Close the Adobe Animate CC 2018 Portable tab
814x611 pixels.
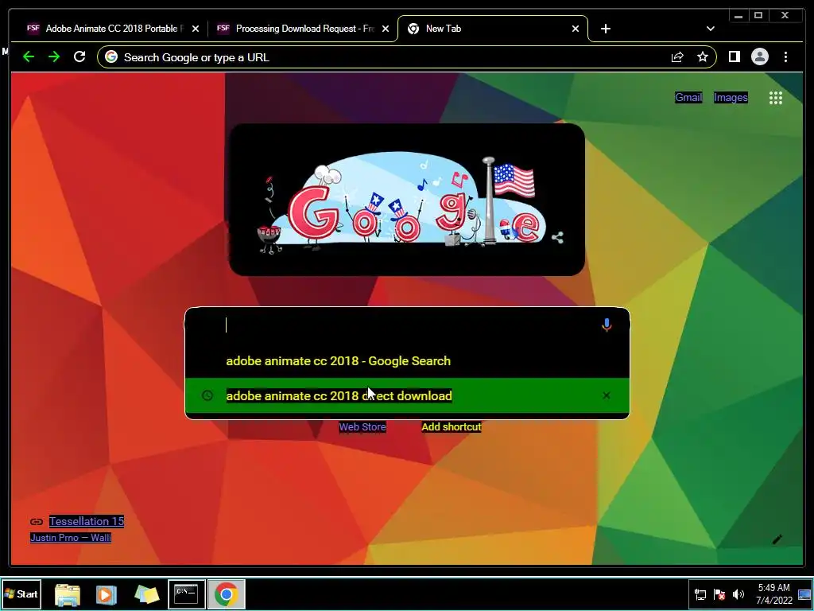196,29
